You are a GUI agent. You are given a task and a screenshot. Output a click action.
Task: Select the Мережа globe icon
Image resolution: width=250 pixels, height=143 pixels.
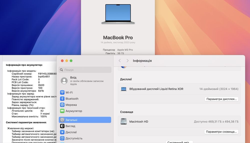click(62, 105)
